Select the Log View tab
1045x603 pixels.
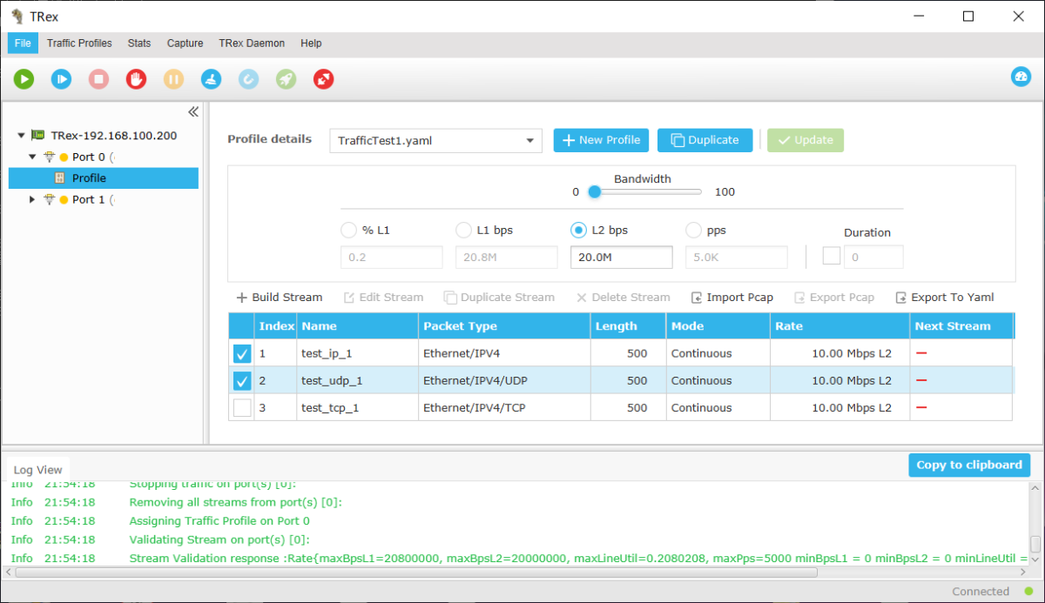(38, 470)
